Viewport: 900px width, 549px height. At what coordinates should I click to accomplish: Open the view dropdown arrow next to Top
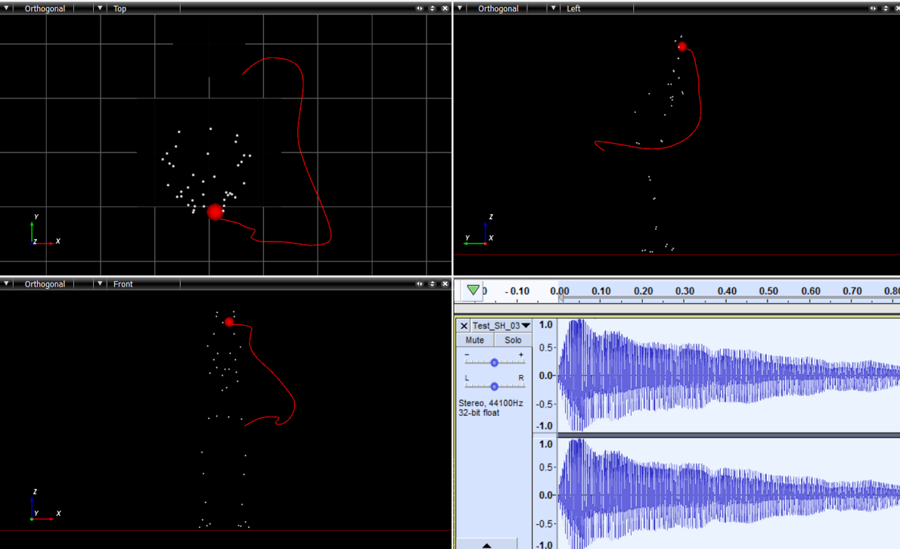click(100, 8)
